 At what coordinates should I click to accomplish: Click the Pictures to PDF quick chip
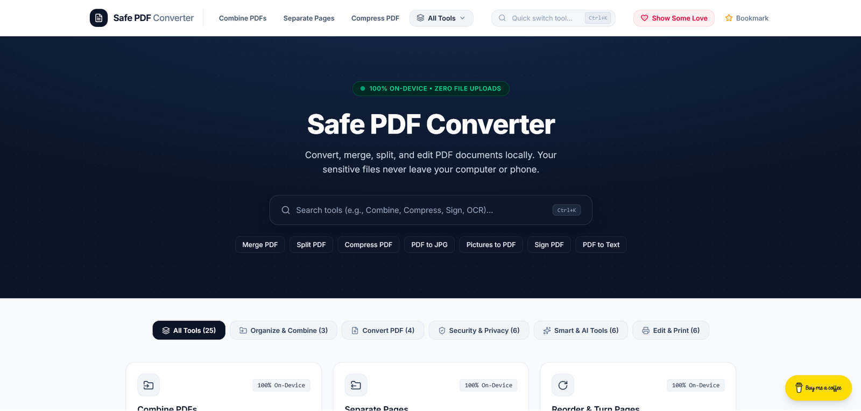pyautogui.click(x=491, y=245)
